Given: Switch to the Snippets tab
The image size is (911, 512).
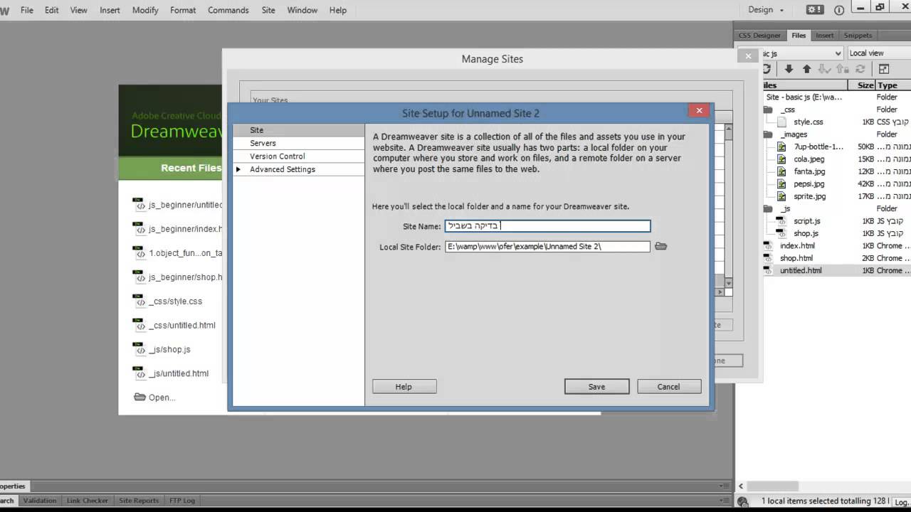Looking at the screenshot, I should [858, 36].
